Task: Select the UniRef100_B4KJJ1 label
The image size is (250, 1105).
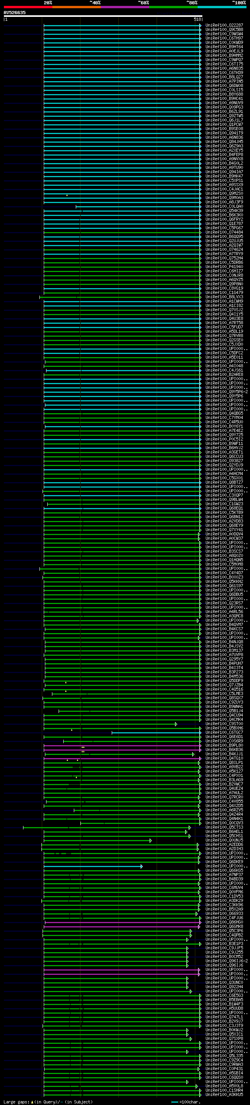Action: pos(224,754)
